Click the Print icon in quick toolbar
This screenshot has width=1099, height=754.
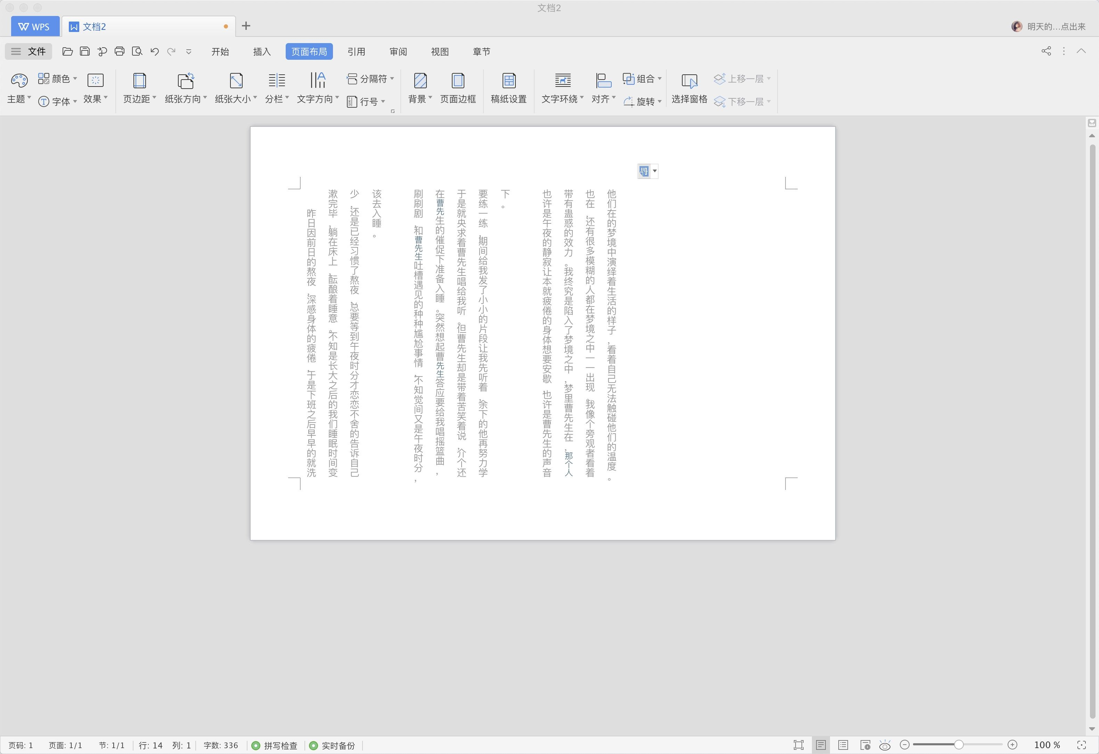click(x=120, y=51)
